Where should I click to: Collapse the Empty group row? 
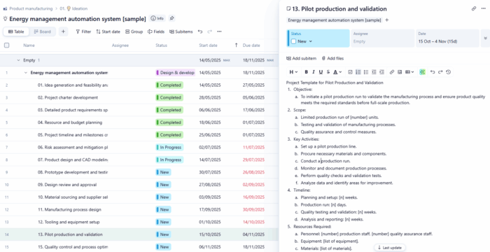18,60
